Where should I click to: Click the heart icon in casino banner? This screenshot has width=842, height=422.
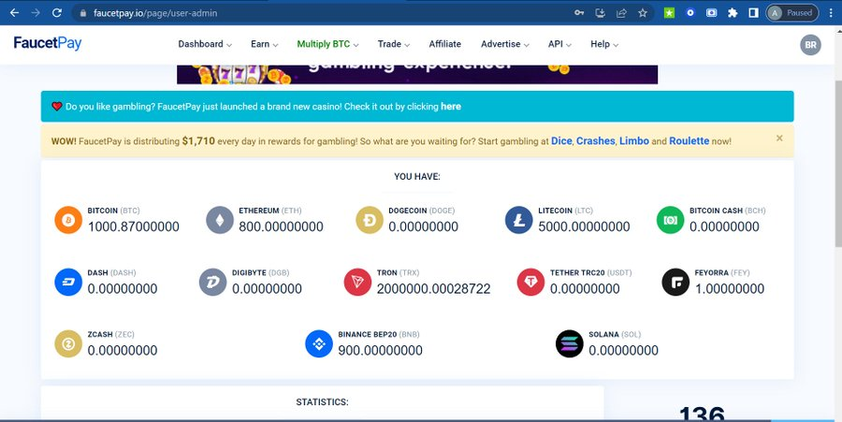57,107
